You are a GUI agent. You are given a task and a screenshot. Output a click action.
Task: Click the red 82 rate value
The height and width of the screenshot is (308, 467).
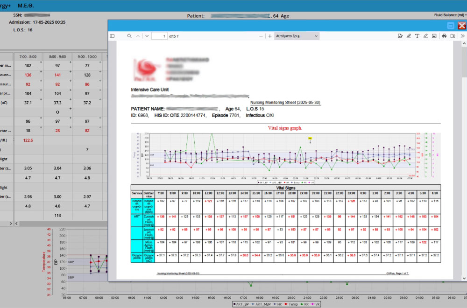(87, 131)
